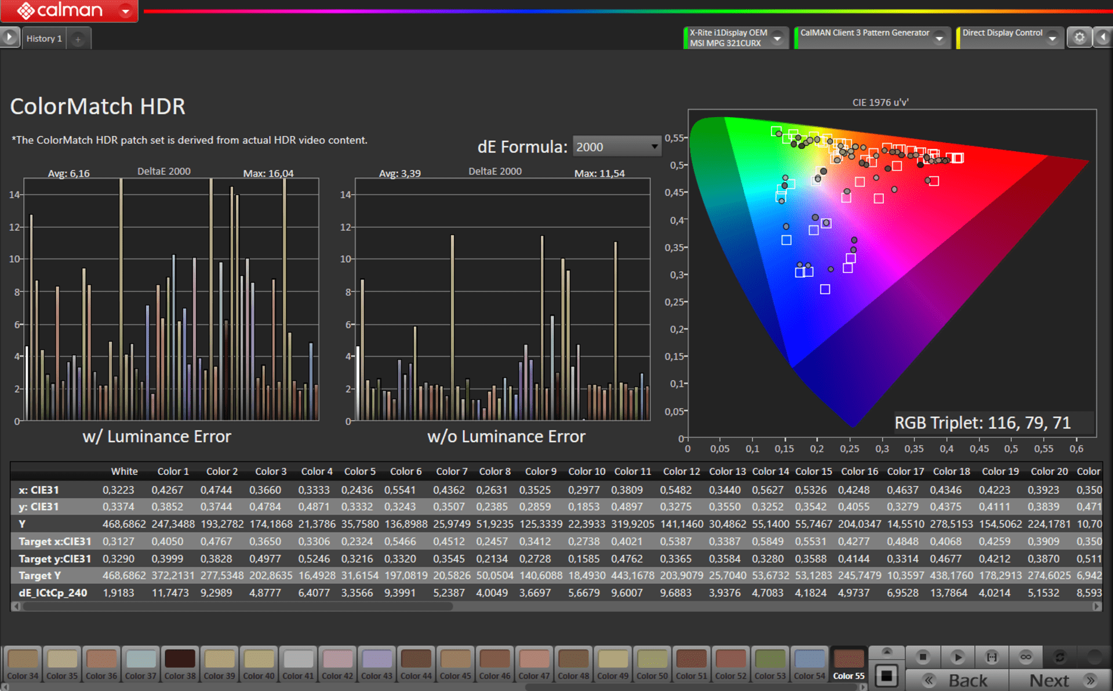Click the large black square pattern button

[x=886, y=675]
